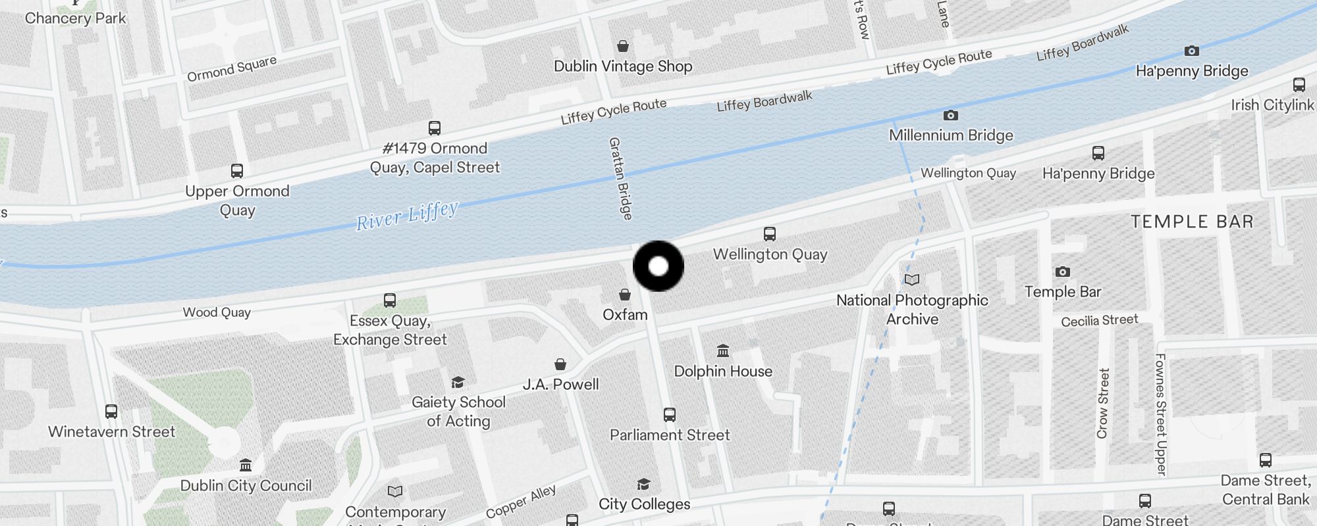The image size is (1317, 526).
Task: Click the Grattan Bridge label
Action: (620, 178)
